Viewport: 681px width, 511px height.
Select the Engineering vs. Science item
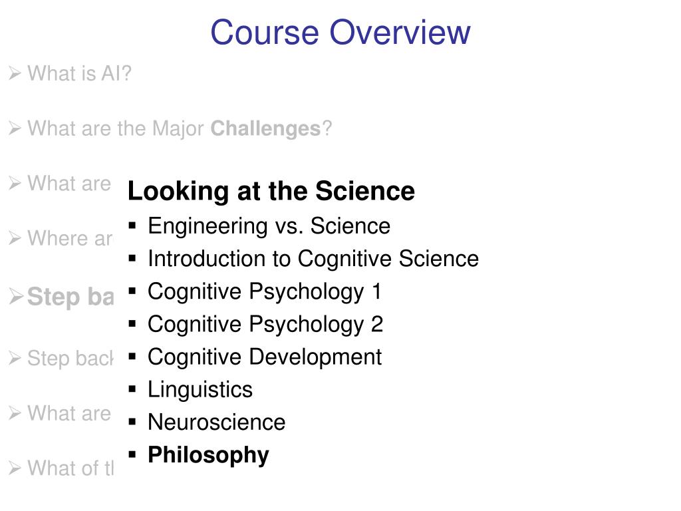coord(269,226)
